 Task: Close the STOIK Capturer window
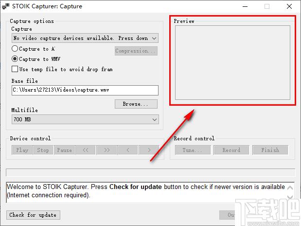[289, 6]
